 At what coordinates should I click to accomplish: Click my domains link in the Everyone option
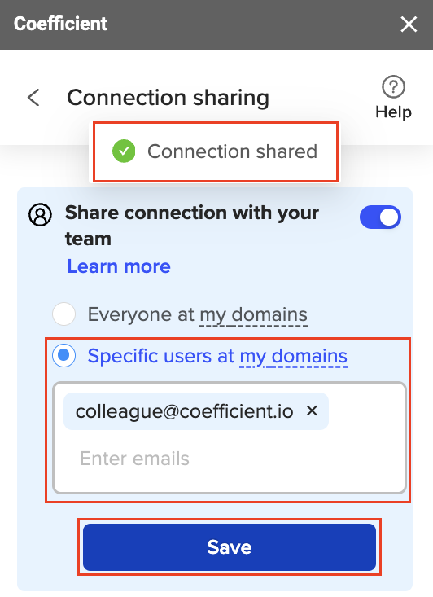[x=253, y=315]
